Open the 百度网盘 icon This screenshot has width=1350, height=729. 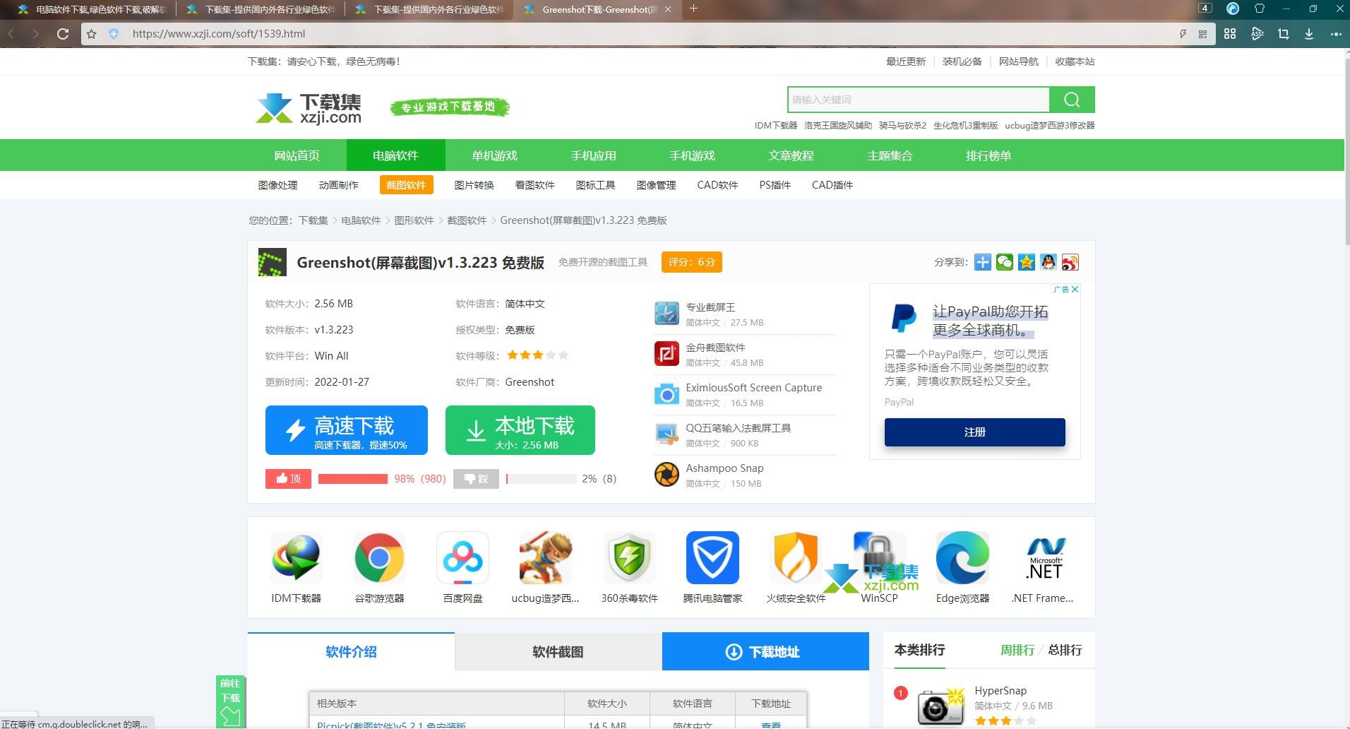tap(462, 558)
